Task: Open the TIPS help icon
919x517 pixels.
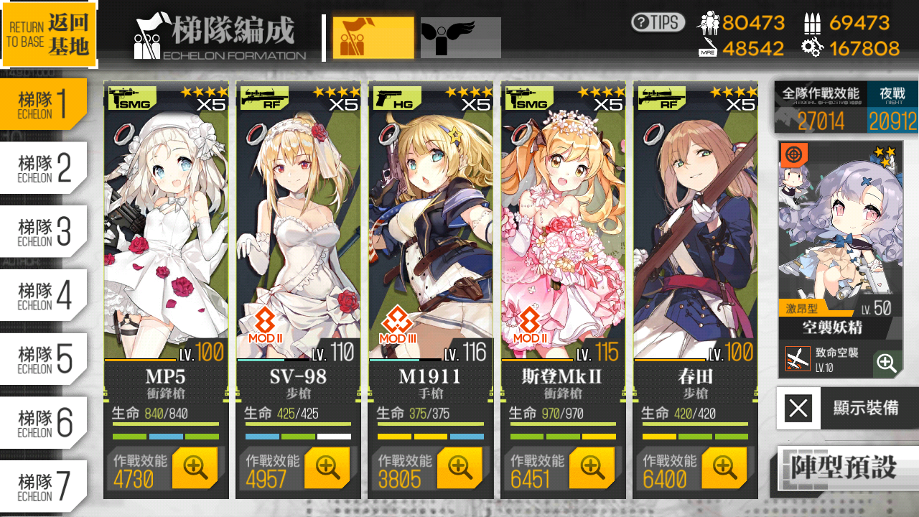Action: (658, 22)
